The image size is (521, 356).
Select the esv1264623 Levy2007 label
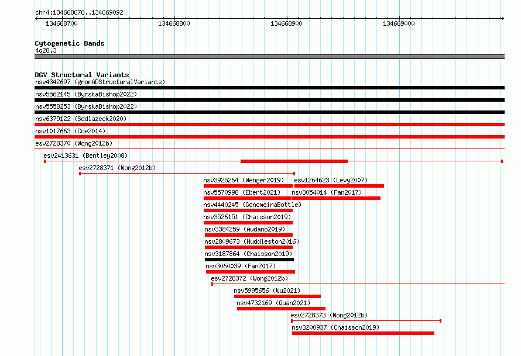click(331, 180)
